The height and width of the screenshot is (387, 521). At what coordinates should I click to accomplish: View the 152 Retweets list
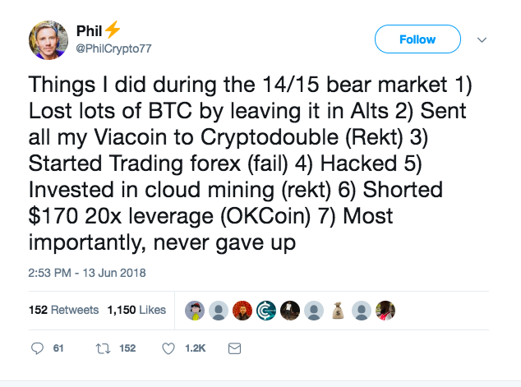click(x=63, y=310)
